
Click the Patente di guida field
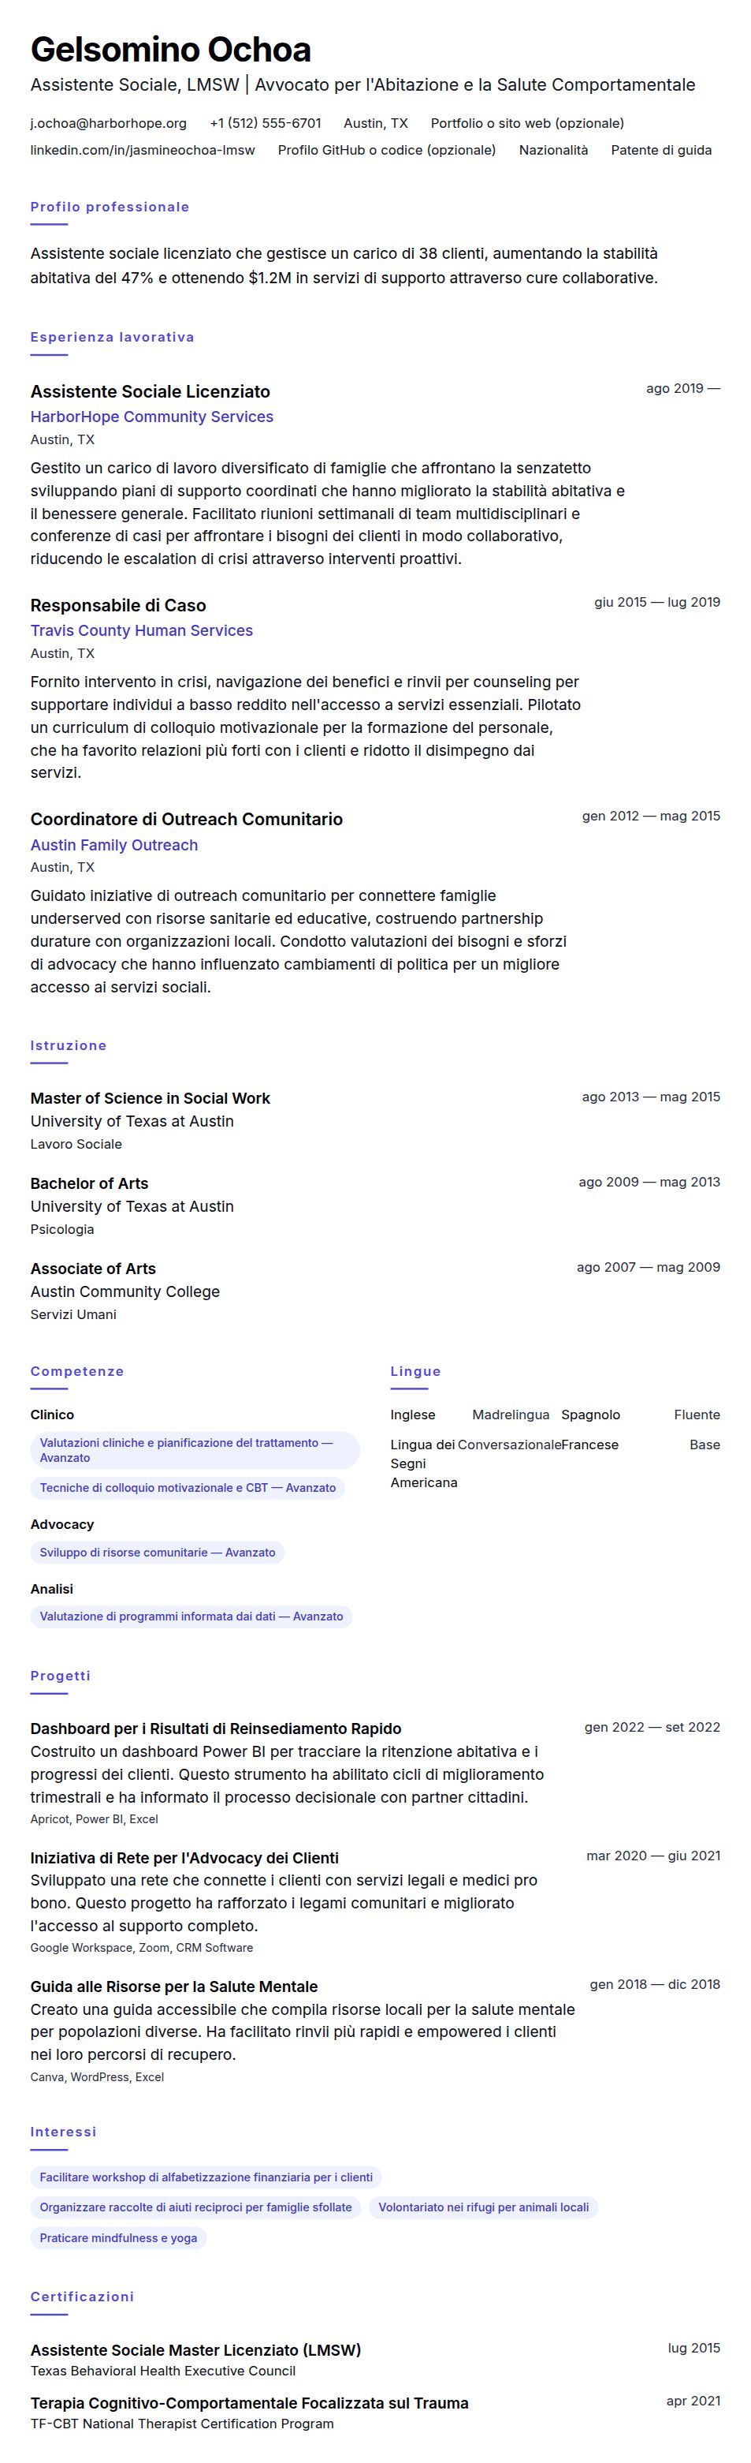661,150
